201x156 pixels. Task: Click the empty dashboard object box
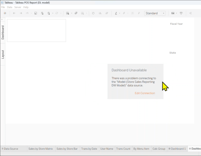pyautogui.click(x=36, y=30)
